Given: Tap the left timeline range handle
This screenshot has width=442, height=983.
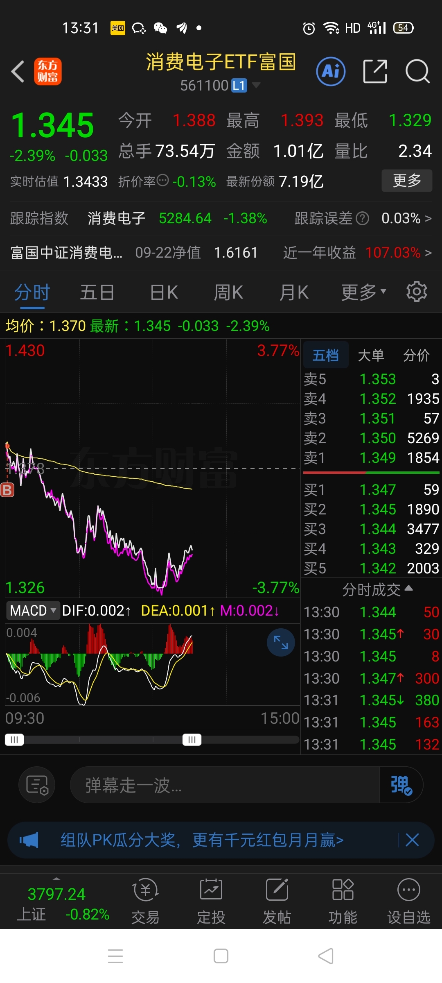Looking at the screenshot, I should tap(14, 740).
